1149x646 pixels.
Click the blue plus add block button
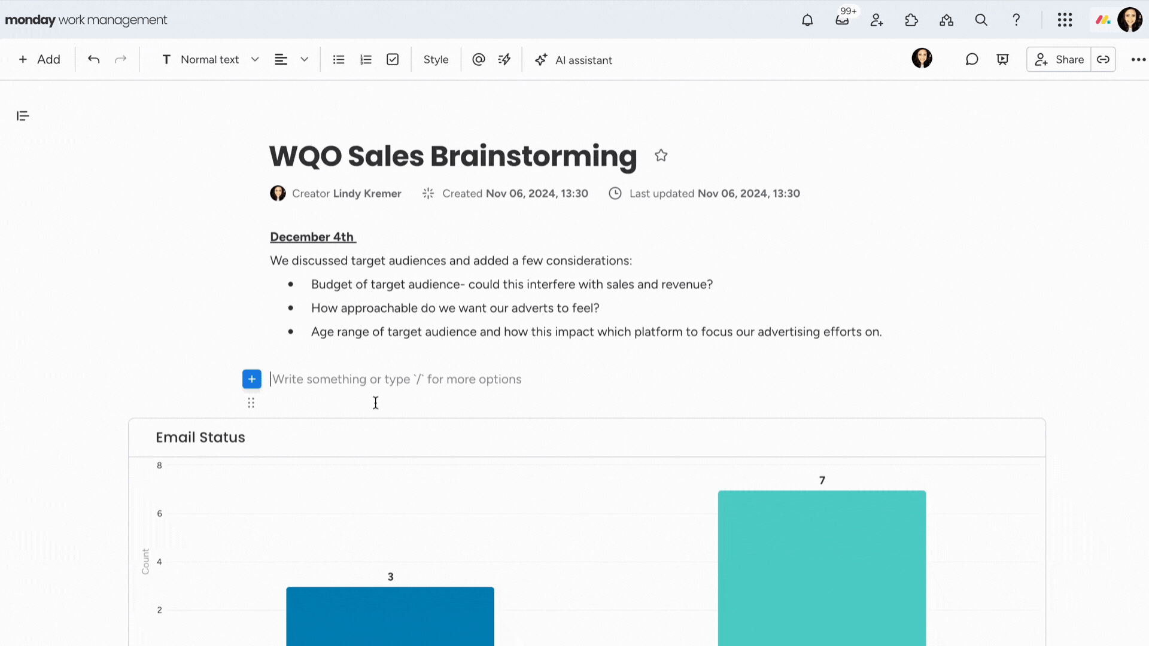click(252, 379)
